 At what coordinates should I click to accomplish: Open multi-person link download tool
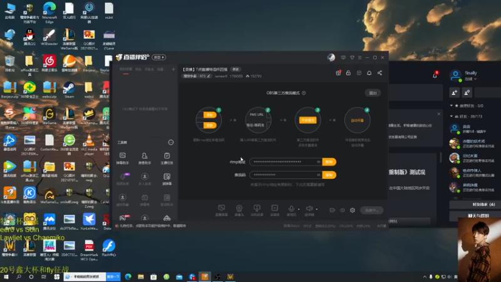(145, 179)
